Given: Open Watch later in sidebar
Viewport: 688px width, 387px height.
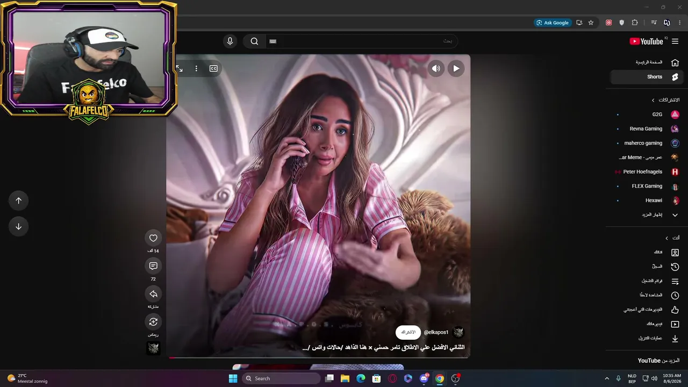Looking at the screenshot, I should (647, 295).
